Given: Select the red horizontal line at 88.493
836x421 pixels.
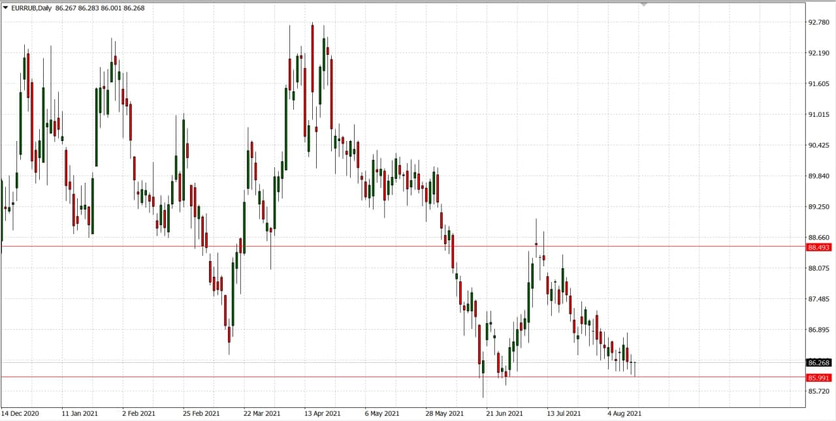Looking at the screenshot, I should 403,247.
